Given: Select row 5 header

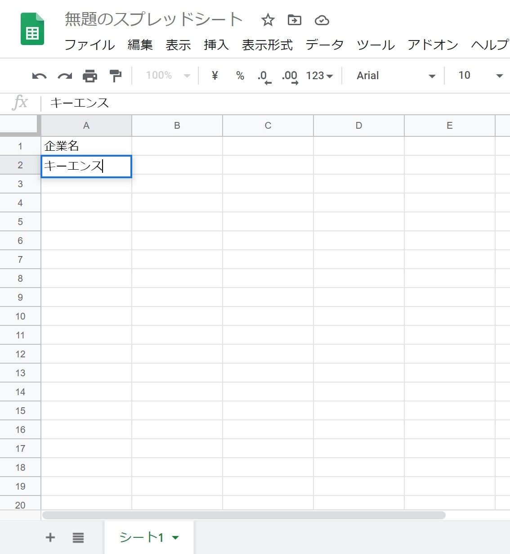Looking at the screenshot, I should pyautogui.click(x=20, y=221).
